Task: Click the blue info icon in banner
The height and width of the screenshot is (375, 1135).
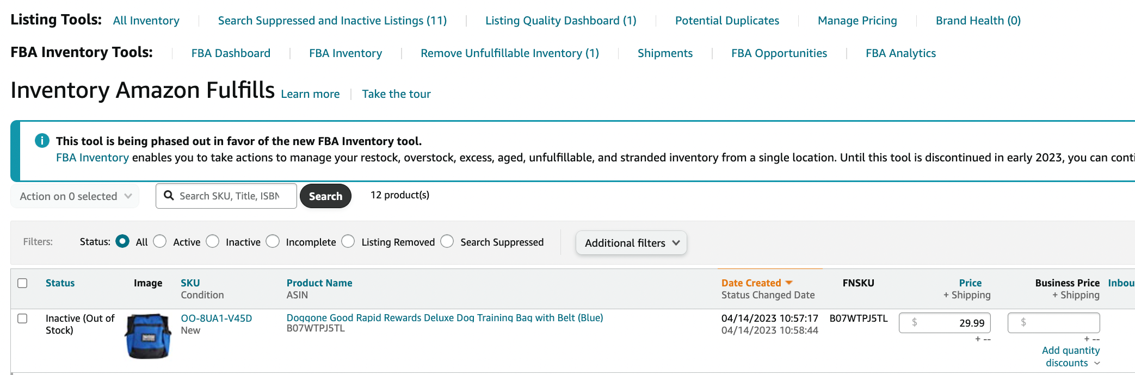Action: click(x=42, y=141)
